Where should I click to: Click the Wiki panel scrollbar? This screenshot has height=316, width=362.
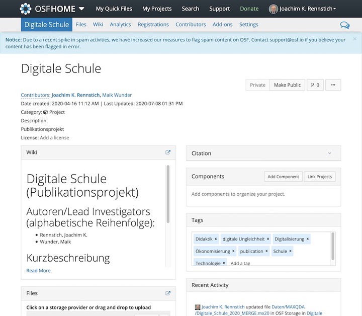point(168,194)
